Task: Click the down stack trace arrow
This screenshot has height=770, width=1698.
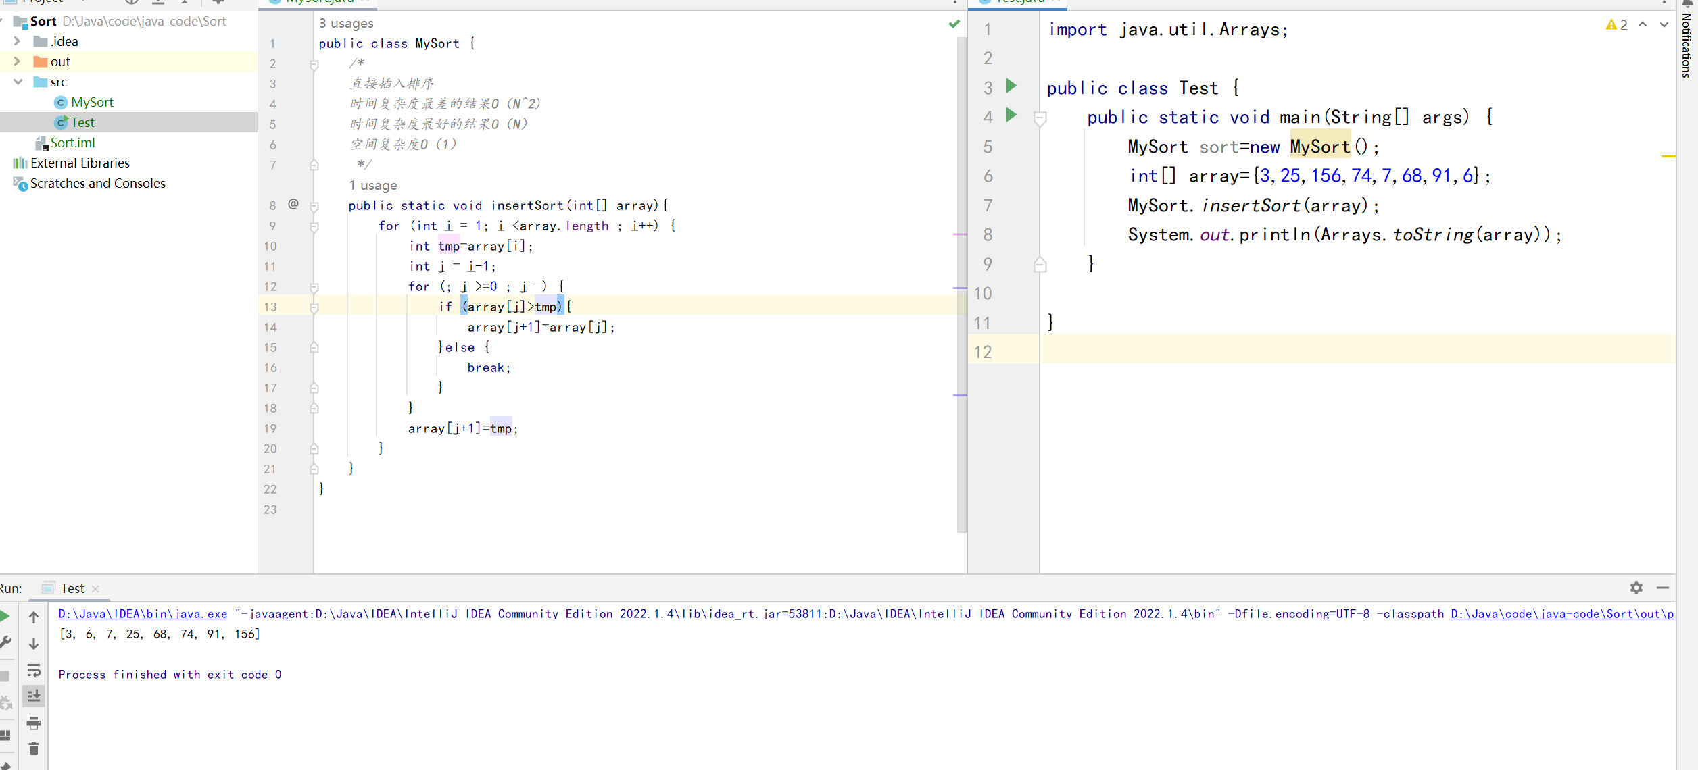Action: (34, 644)
